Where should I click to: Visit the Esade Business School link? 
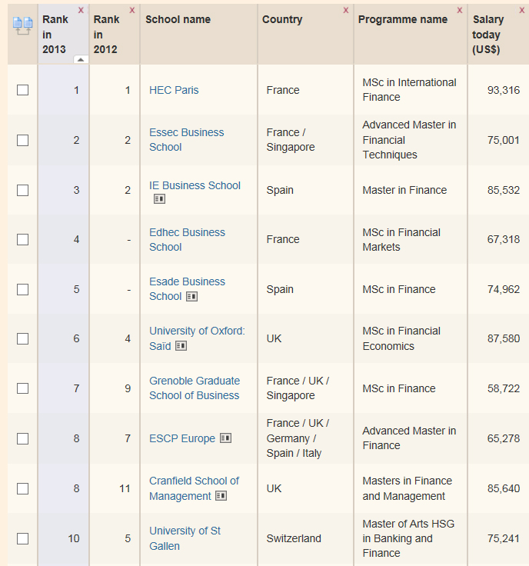188,289
